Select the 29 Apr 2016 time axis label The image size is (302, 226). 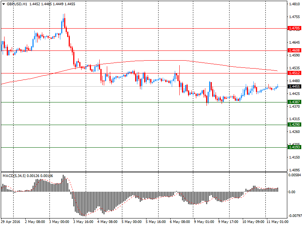click(x=11, y=222)
